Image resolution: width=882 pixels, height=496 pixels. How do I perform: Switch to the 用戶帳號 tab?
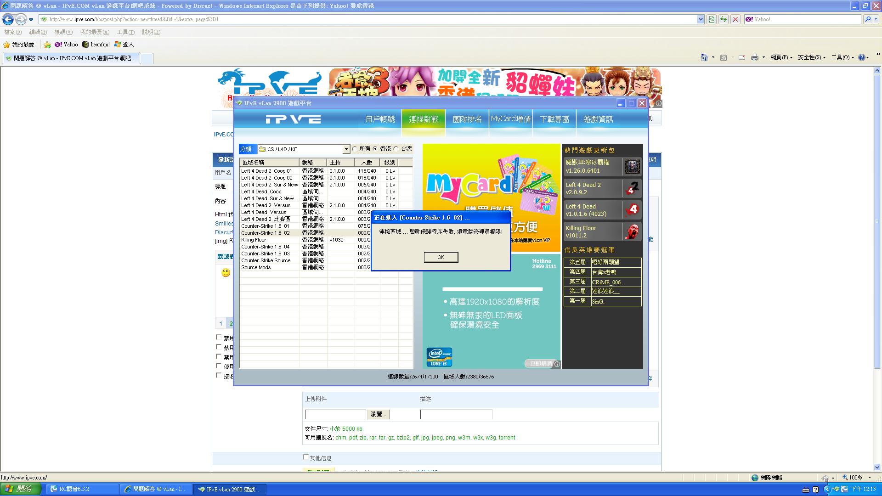point(380,119)
